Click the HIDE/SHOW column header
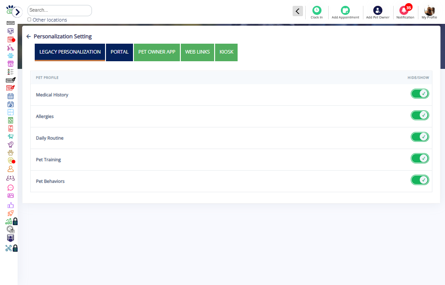This screenshot has width=445, height=285. [418, 77]
